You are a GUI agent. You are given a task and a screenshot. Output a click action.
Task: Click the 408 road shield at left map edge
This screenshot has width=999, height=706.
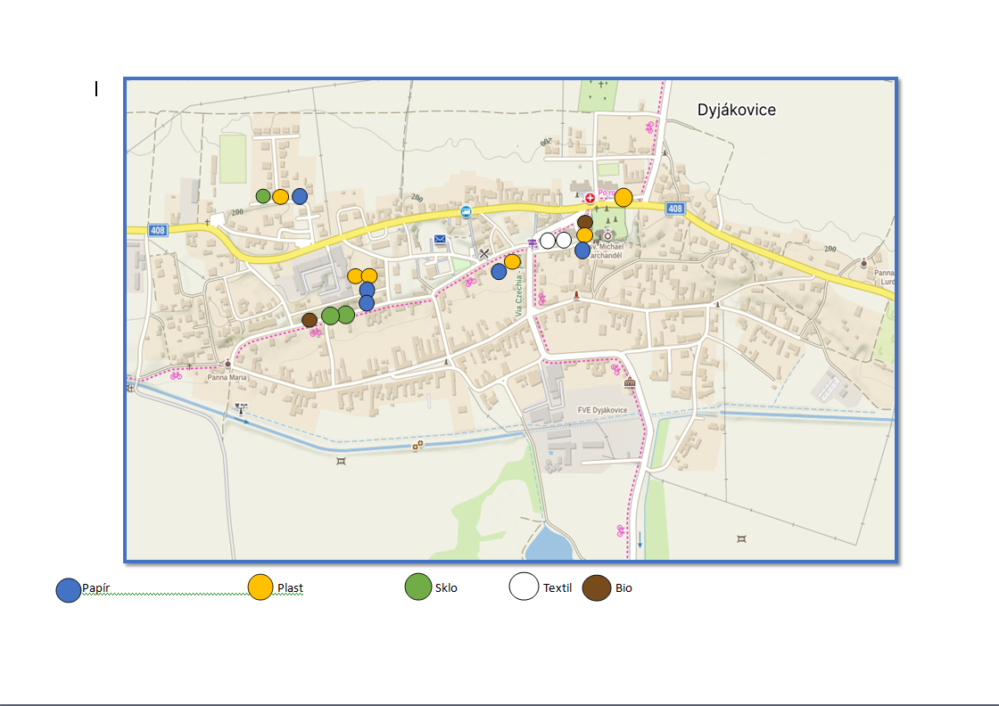(x=158, y=229)
